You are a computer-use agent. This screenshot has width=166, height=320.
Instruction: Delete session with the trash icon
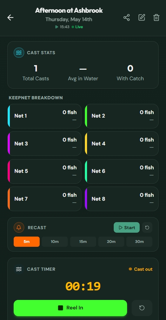tap(156, 18)
